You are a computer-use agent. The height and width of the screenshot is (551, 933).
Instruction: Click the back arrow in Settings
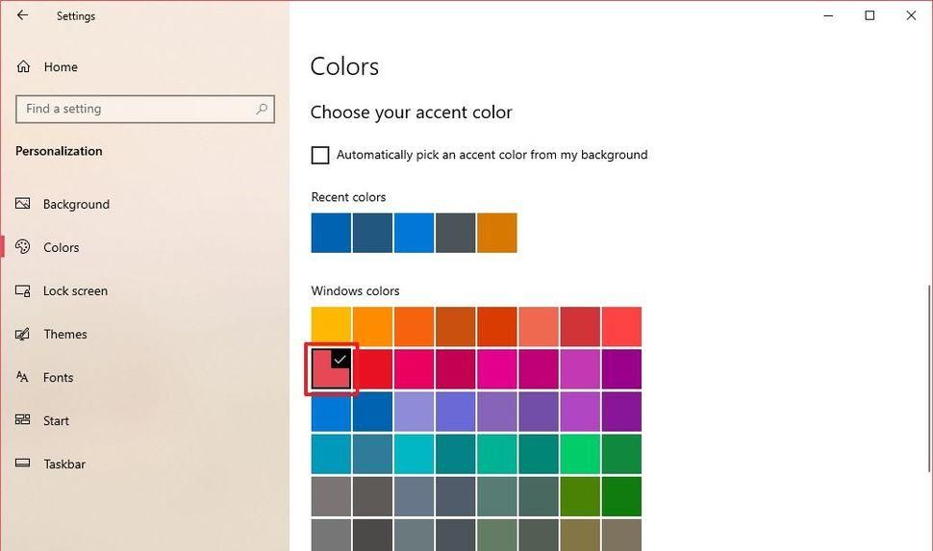tap(23, 15)
